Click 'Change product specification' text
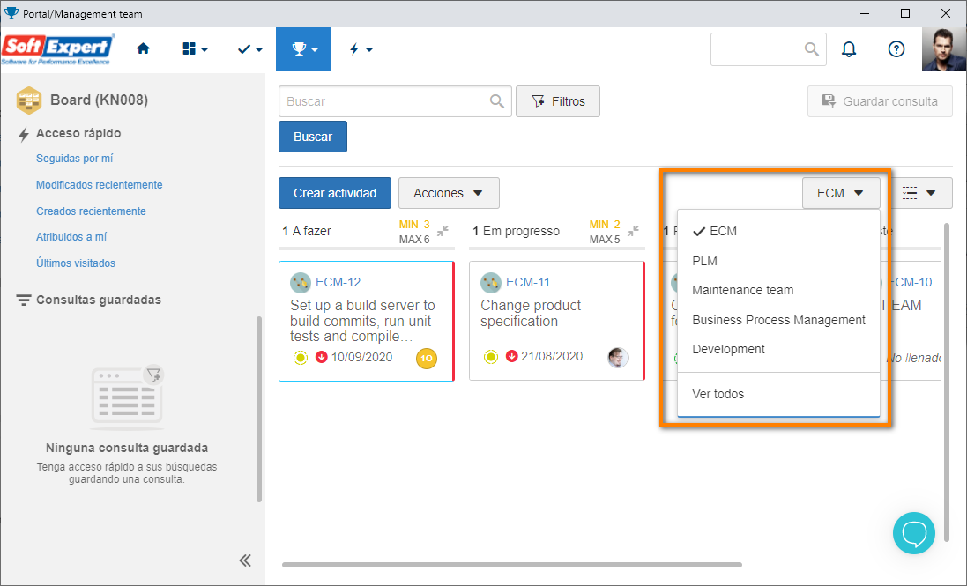Image resolution: width=967 pixels, height=586 pixels. tap(531, 313)
